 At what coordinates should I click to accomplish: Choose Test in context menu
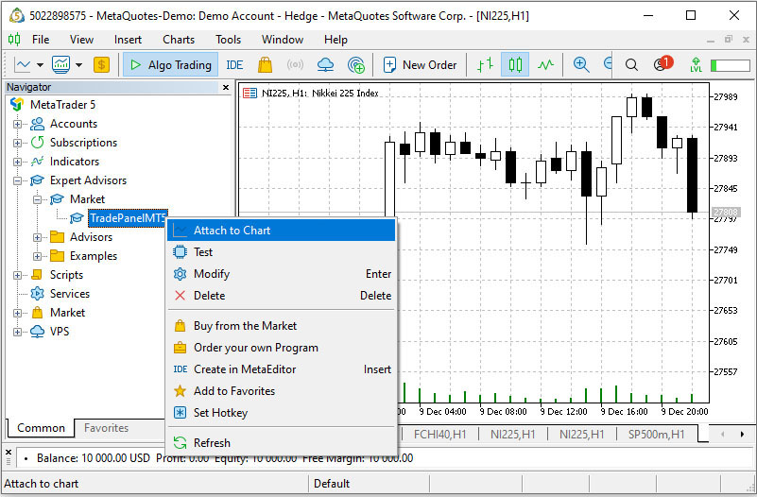click(x=282, y=252)
